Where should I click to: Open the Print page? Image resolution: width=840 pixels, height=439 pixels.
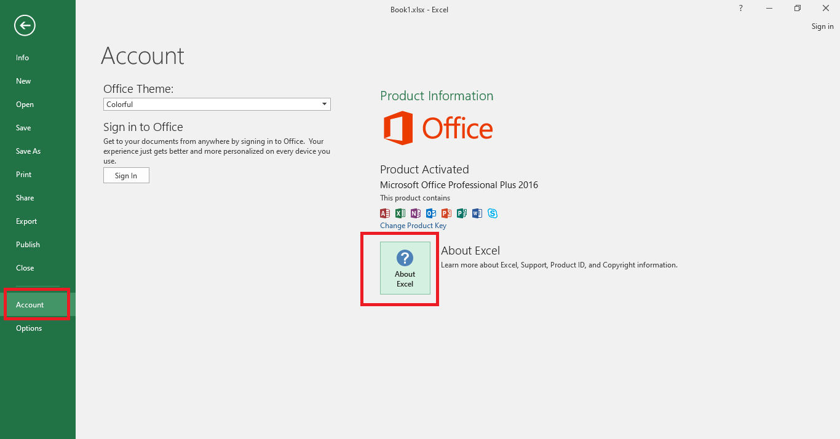pos(38,175)
